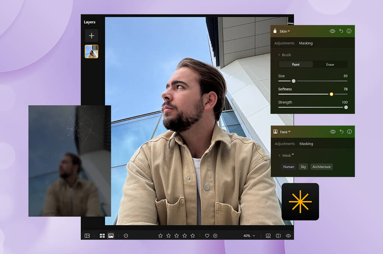The width and height of the screenshot is (383, 254).
Task: Select the Architecture mask button
Action: point(321,167)
